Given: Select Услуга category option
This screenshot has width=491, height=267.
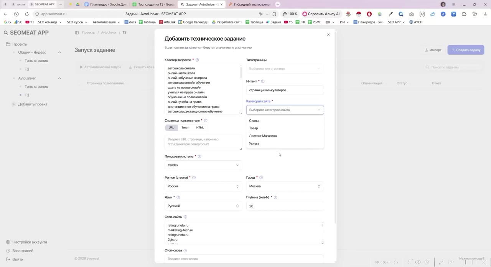Looking at the screenshot, I should click(285, 143).
